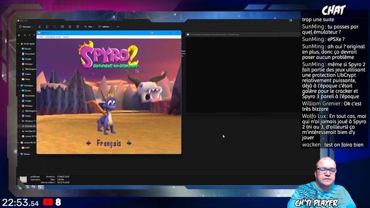This screenshot has height=208, width=370.
Task: Open the emulator's Debug menu
Action: [65, 37]
